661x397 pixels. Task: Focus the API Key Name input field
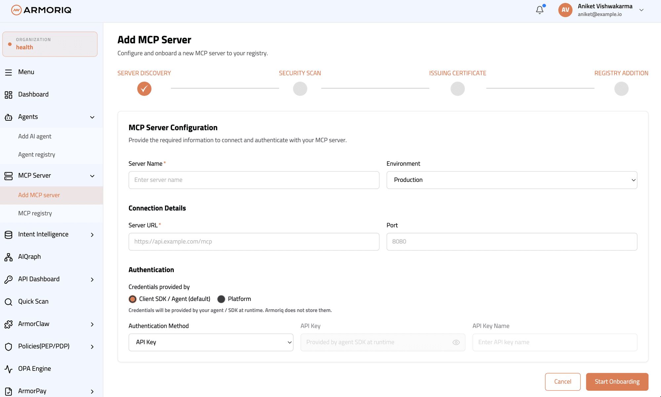tap(555, 342)
